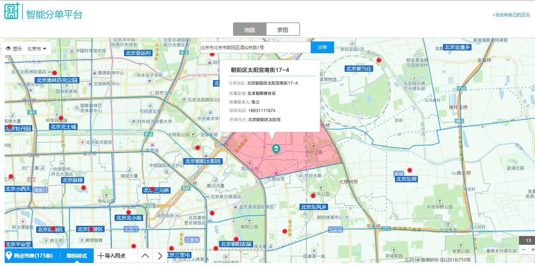This screenshot has height=267, width=535.
Task: Open the 图标样式 tab
Action: pos(77,256)
